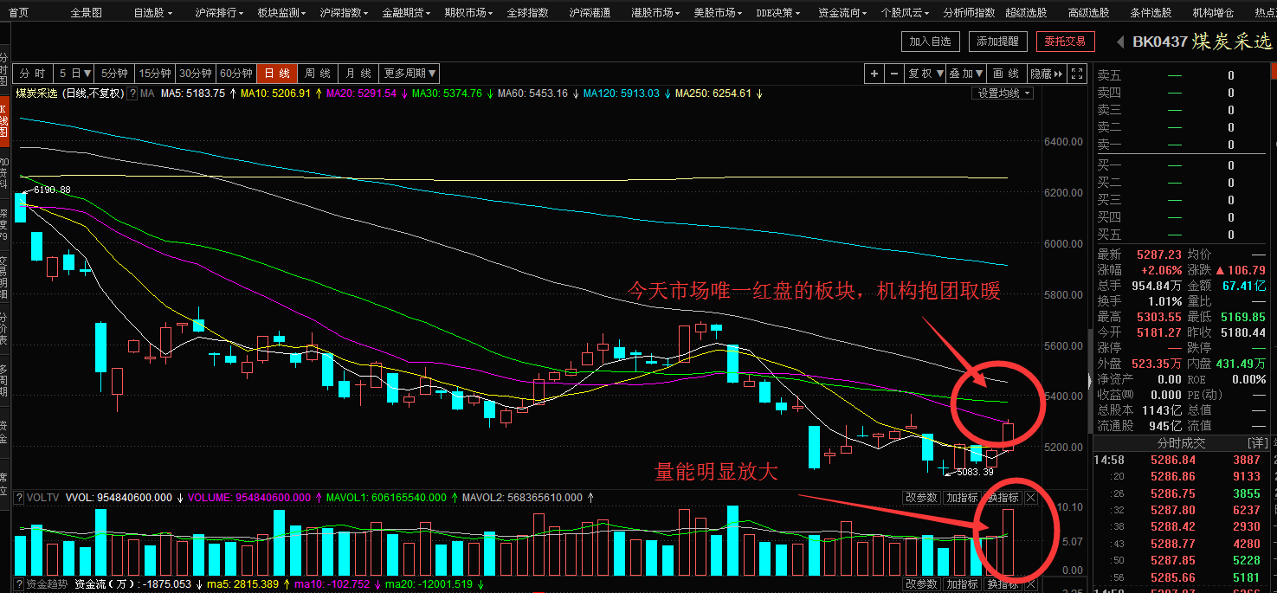Expand the 板块监测 menu
The image size is (1277, 593).
click(281, 13)
